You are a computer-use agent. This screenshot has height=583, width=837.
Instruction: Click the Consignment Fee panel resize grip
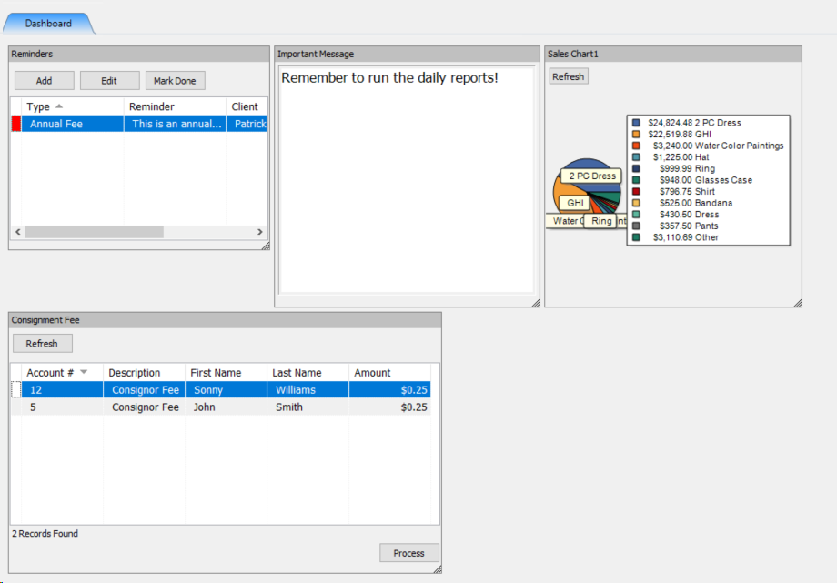438,569
